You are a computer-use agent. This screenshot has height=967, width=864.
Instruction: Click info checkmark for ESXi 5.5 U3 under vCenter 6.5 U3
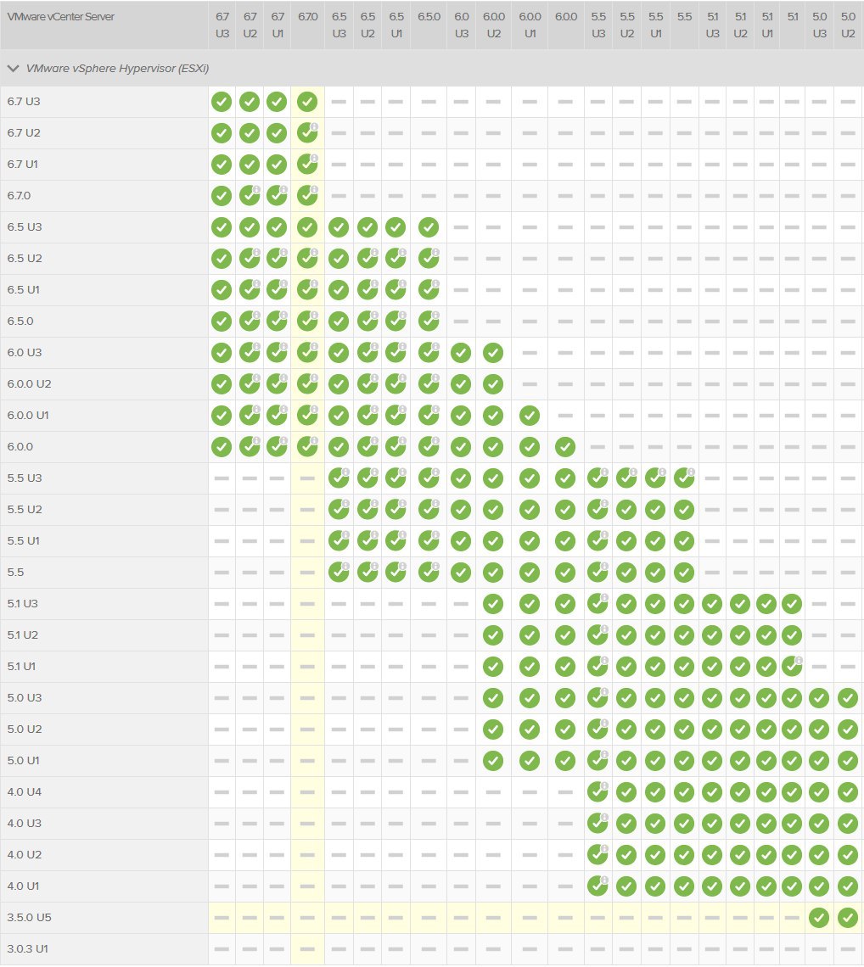coord(338,478)
